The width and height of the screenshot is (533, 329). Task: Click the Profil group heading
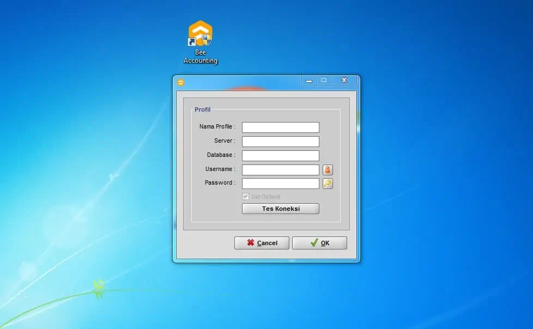[202, 109]
